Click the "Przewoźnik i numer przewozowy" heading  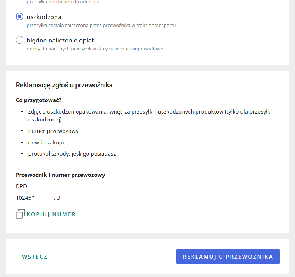60,175
